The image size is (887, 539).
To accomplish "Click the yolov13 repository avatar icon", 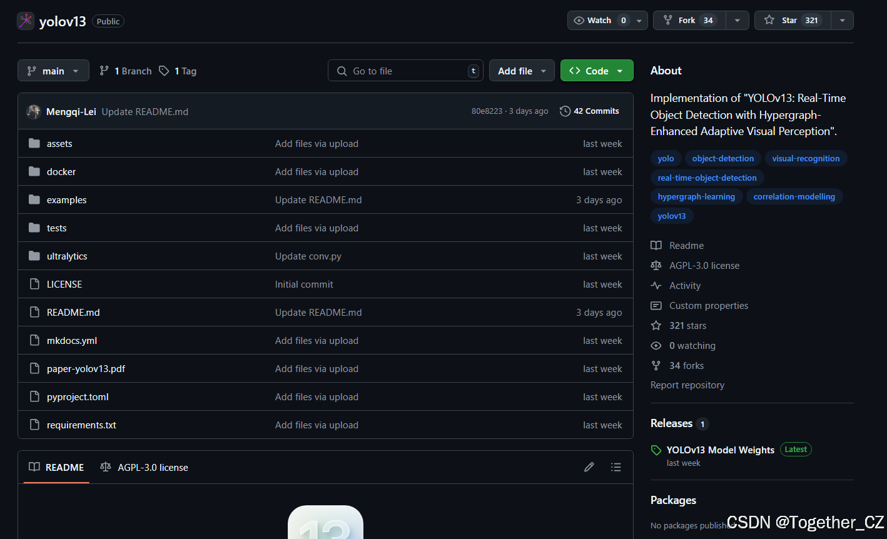I will 26,21.
